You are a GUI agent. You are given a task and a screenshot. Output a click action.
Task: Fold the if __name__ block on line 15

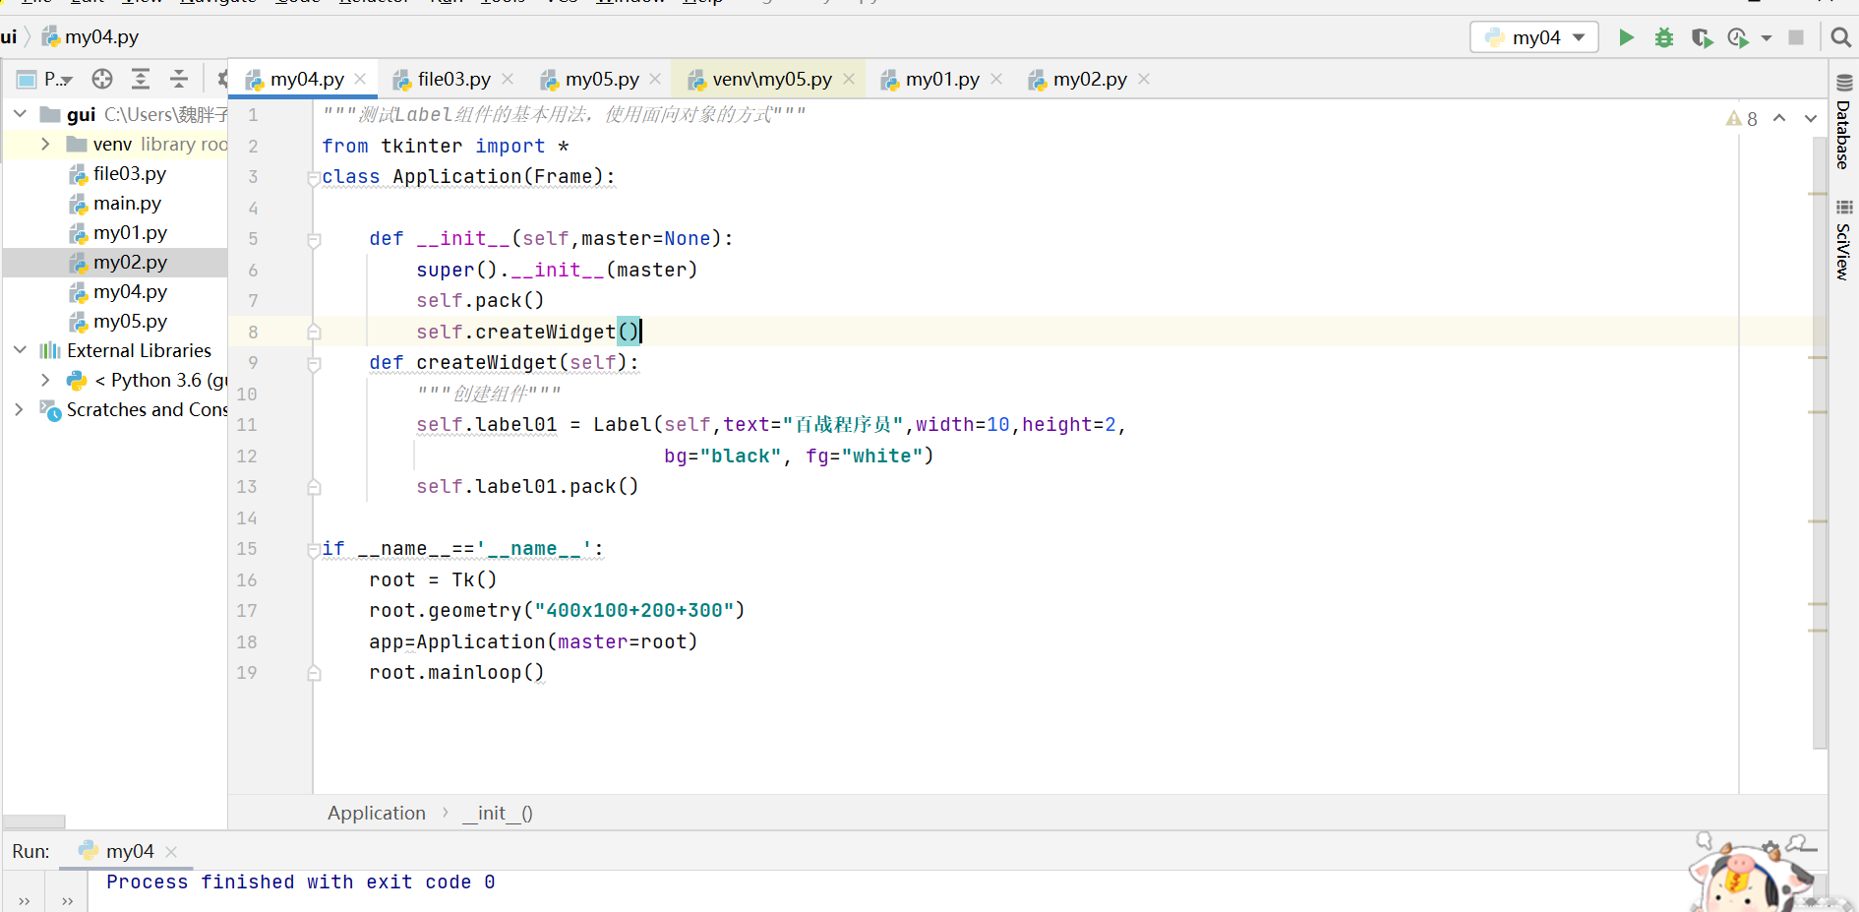314,550
